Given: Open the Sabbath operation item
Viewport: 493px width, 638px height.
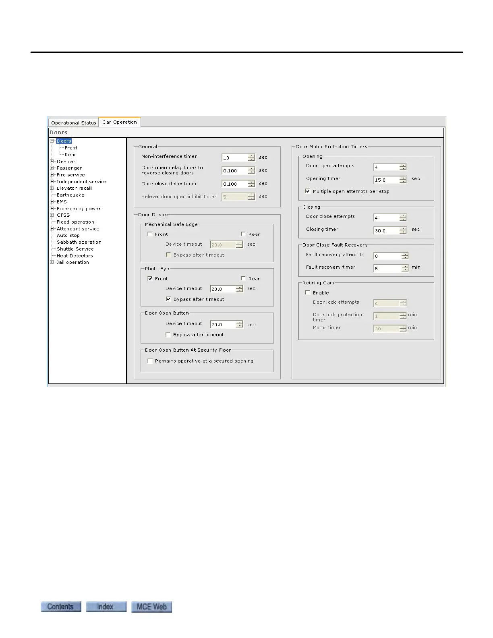Looking at the screenshot, I should [x=79, y=242].
